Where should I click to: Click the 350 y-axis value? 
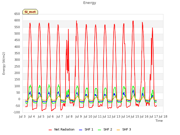pyautogui.click(x=17, y=53)
